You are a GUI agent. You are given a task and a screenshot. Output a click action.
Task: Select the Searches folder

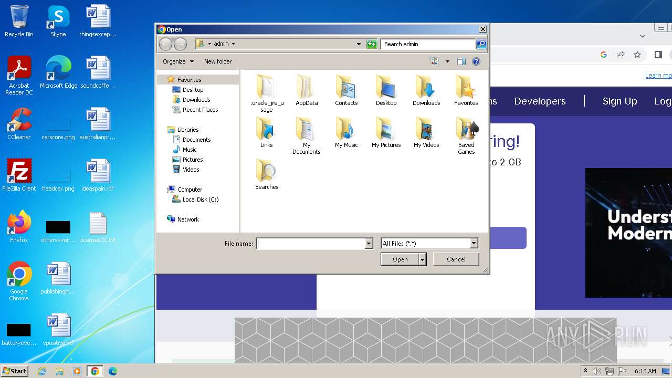click(267, 174)
